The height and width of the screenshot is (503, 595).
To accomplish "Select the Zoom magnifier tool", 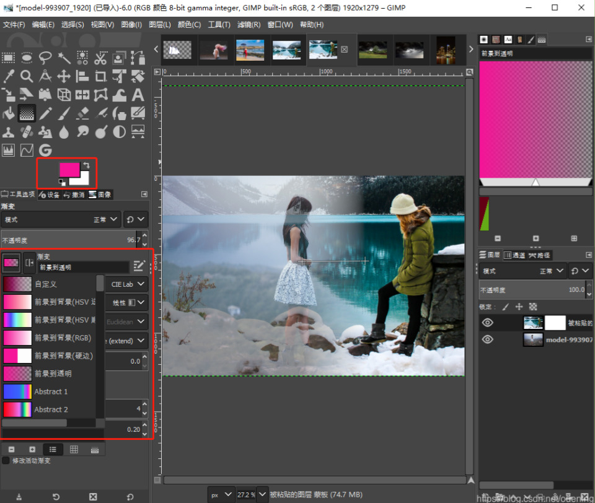I will coord(27,76).
